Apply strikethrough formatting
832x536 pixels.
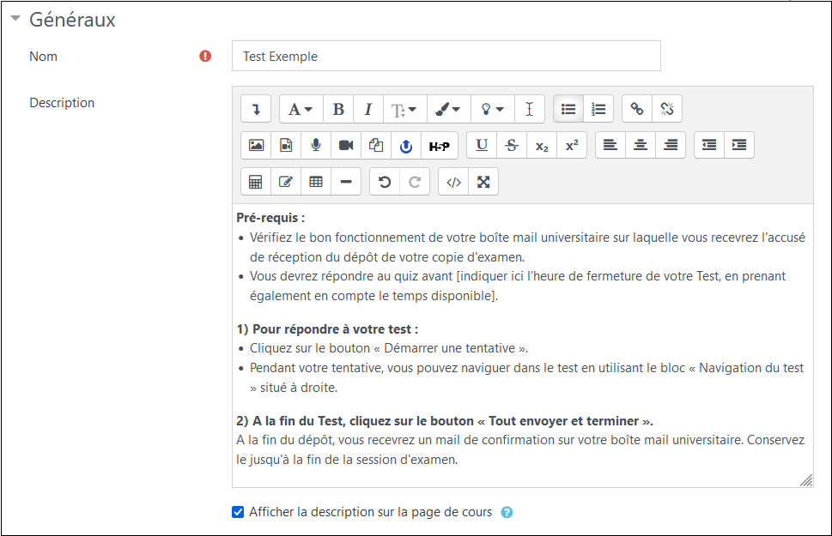click(511, 145)
